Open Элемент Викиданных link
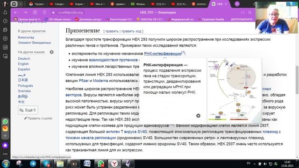Screen dimensions: 299x168 coord(34,42)
